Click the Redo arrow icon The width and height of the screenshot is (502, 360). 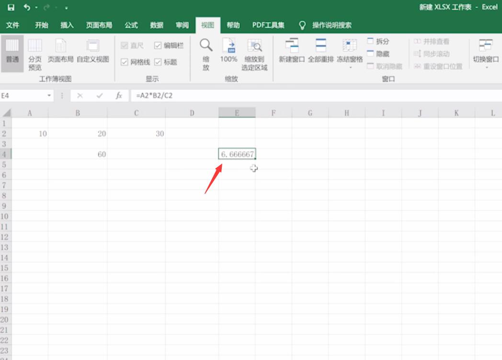[x=47, y=7]
